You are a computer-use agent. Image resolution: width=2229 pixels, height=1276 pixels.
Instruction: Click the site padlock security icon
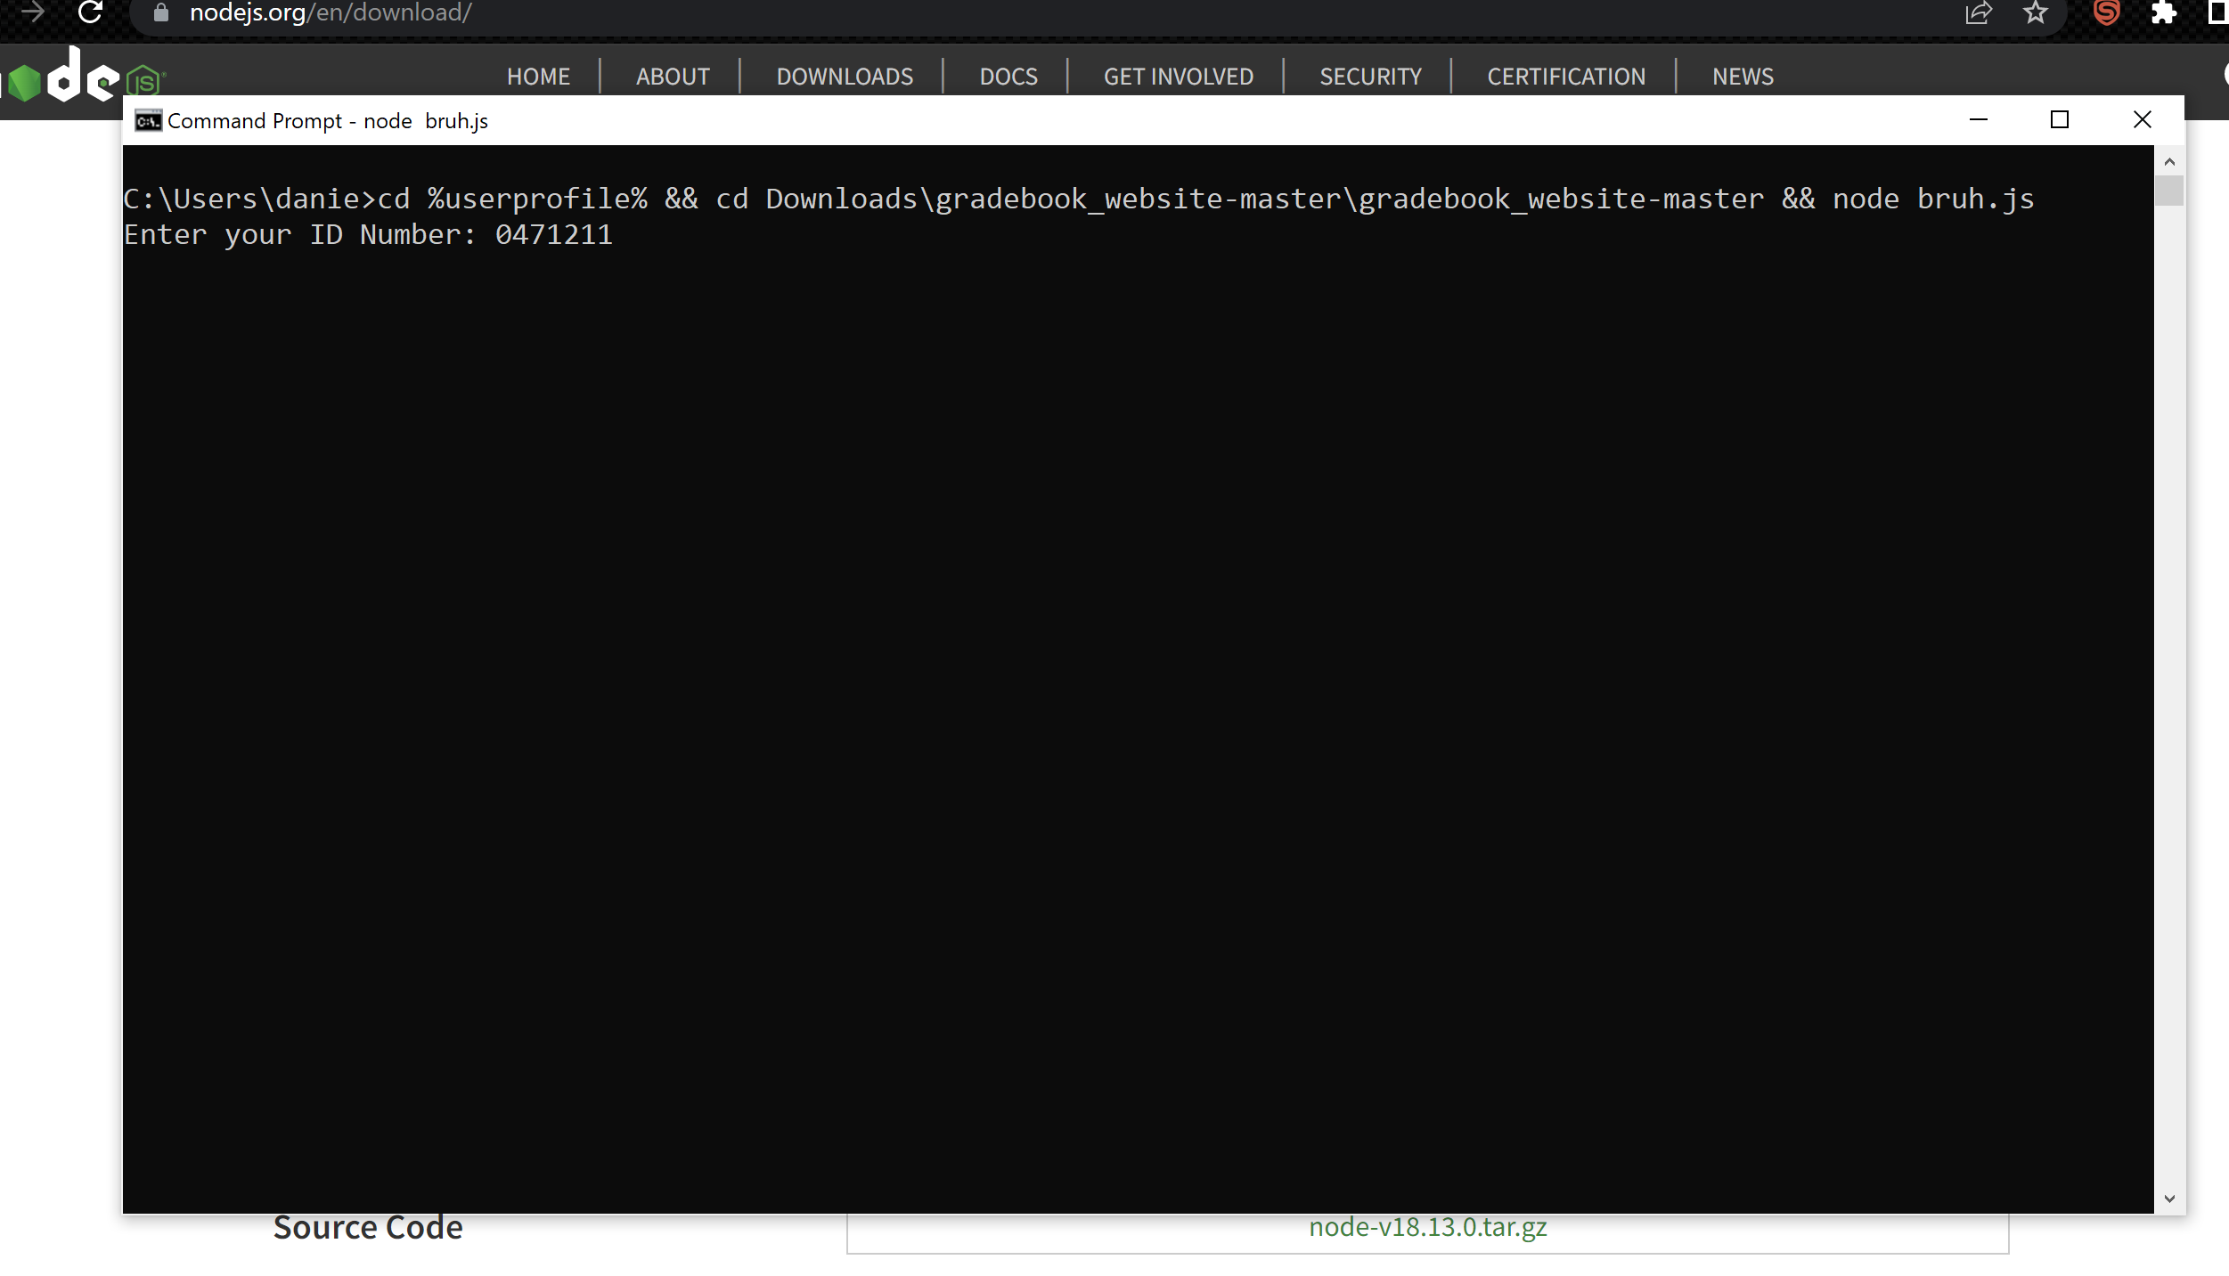click(161, 12)
